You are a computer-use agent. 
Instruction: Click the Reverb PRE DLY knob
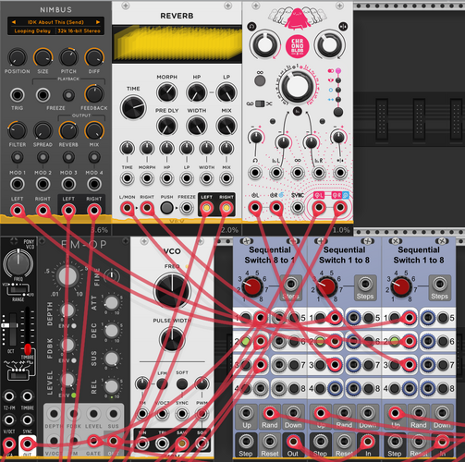pos(166,126)
